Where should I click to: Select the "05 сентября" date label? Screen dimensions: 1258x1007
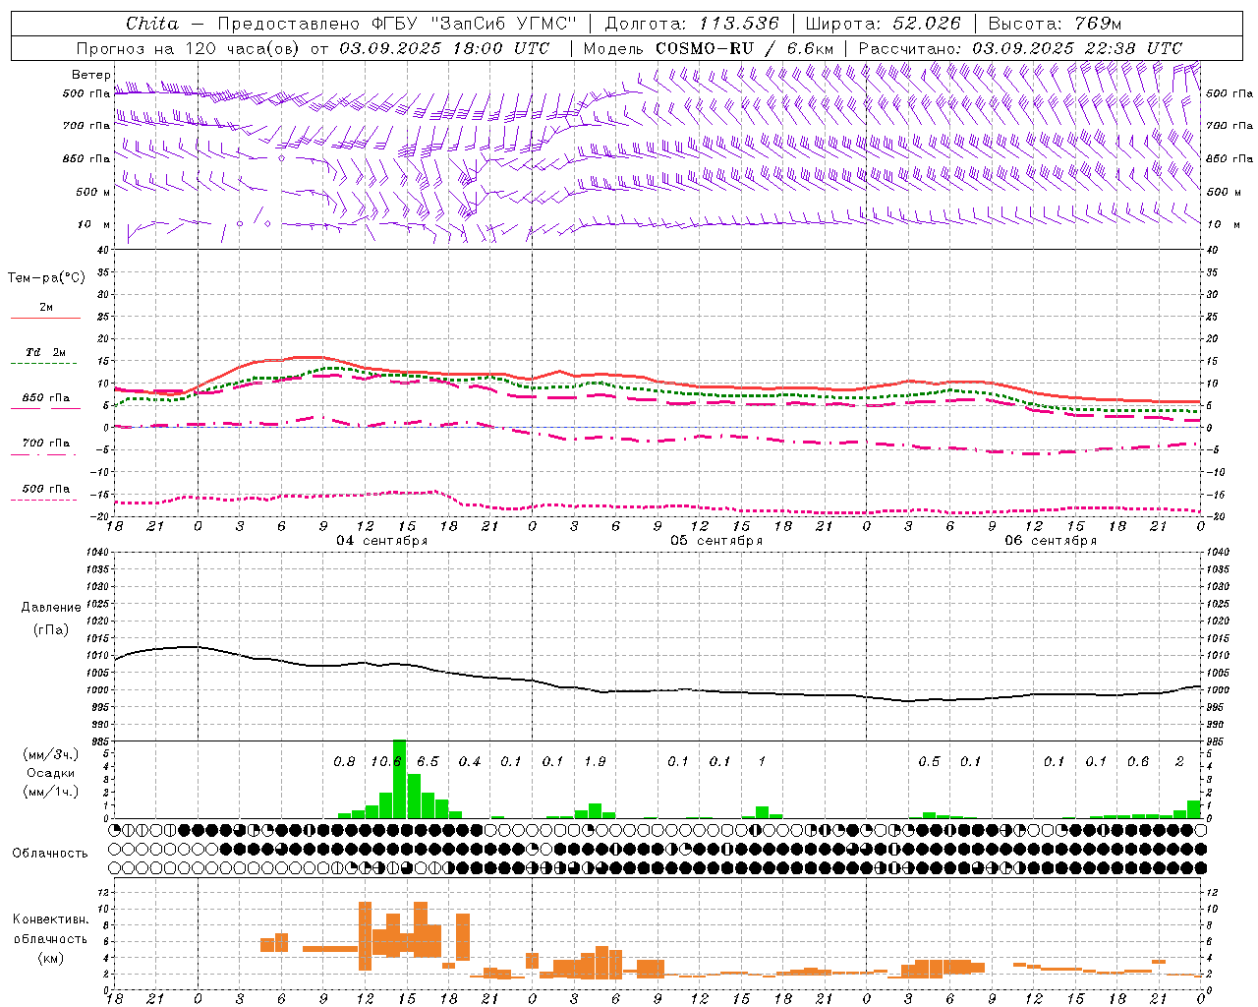tap(716, 541)
